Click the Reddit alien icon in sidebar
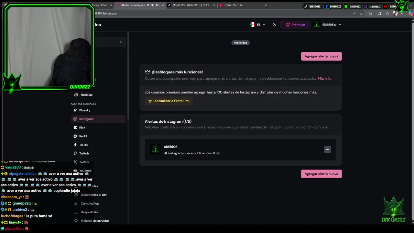 (x=75, y=136)
